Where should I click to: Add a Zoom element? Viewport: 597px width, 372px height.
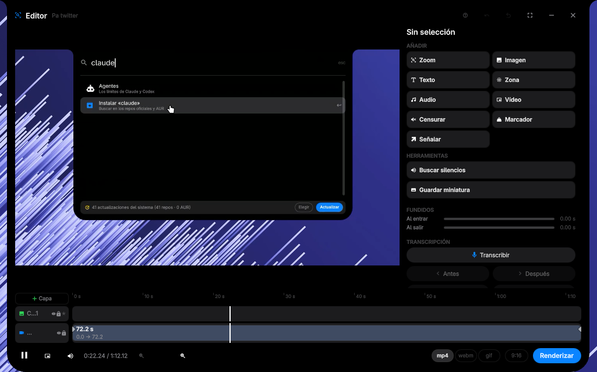click(x=448, y=60)
